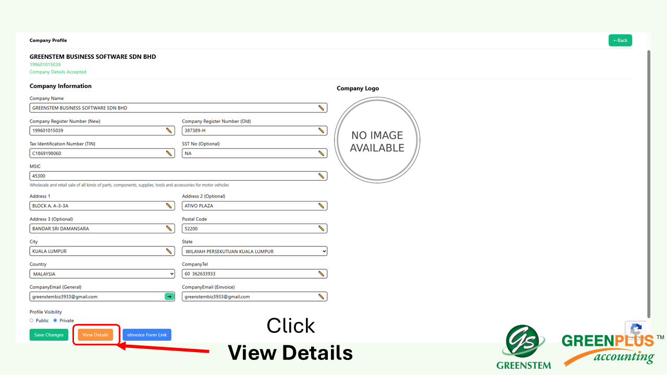Click the Back button
Image resolution: width=667 pixels, height=375 pixels.
click(620, 40)
